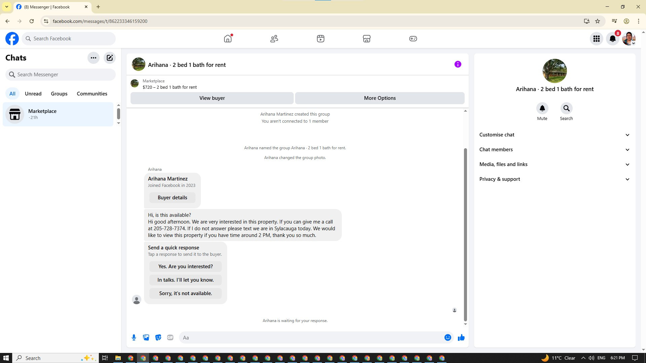646x363 pixels.
Task: Go back in browser history
Action: tap(7, 21)
